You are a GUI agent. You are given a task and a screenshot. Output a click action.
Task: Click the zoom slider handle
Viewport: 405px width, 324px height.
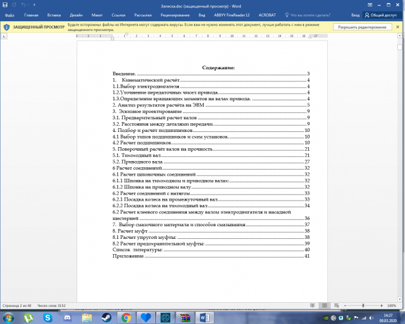click(x=363, y=306)
